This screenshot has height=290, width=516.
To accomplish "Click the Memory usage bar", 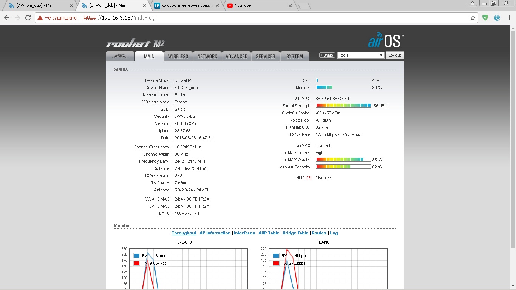I will (343, 87).
